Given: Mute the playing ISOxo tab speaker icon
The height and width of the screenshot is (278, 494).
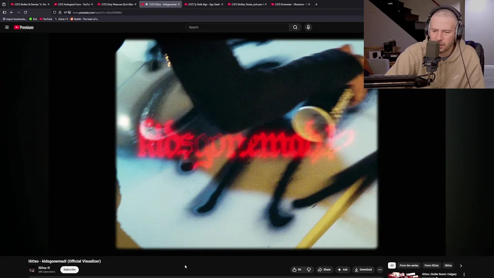Looking at the screenshot, I should 146,4.
